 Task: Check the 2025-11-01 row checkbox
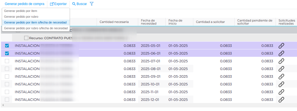pos(7,92)
